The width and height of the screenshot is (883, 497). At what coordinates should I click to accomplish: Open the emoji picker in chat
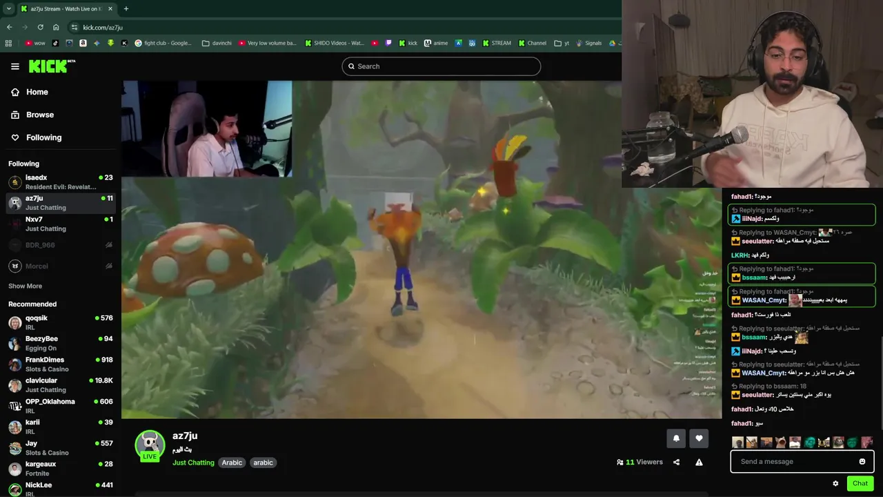pyautogui.click(x=862, y=462)
